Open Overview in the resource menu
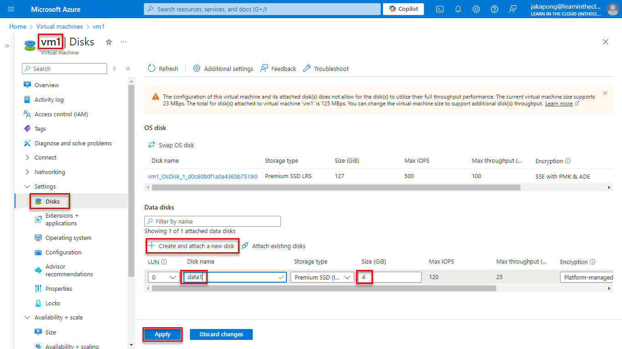 [x=46, y=85]
